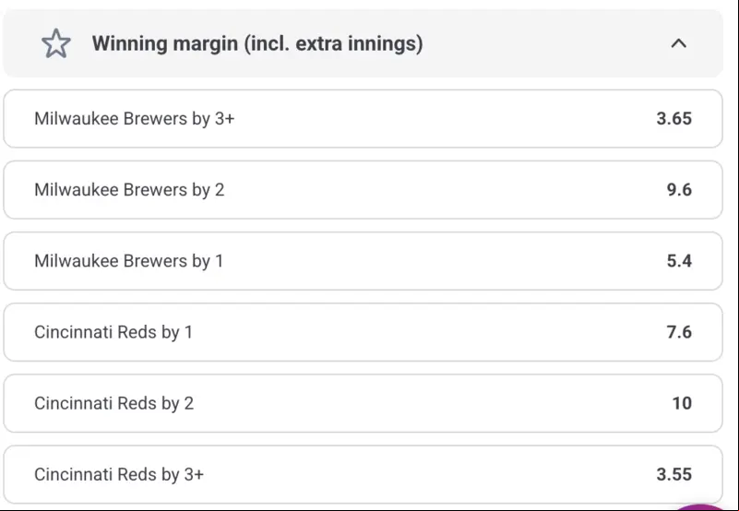Select Cincinnati Reds by 2 bet
This screenshot has width=739, height=511.
[x=363, y=403]
